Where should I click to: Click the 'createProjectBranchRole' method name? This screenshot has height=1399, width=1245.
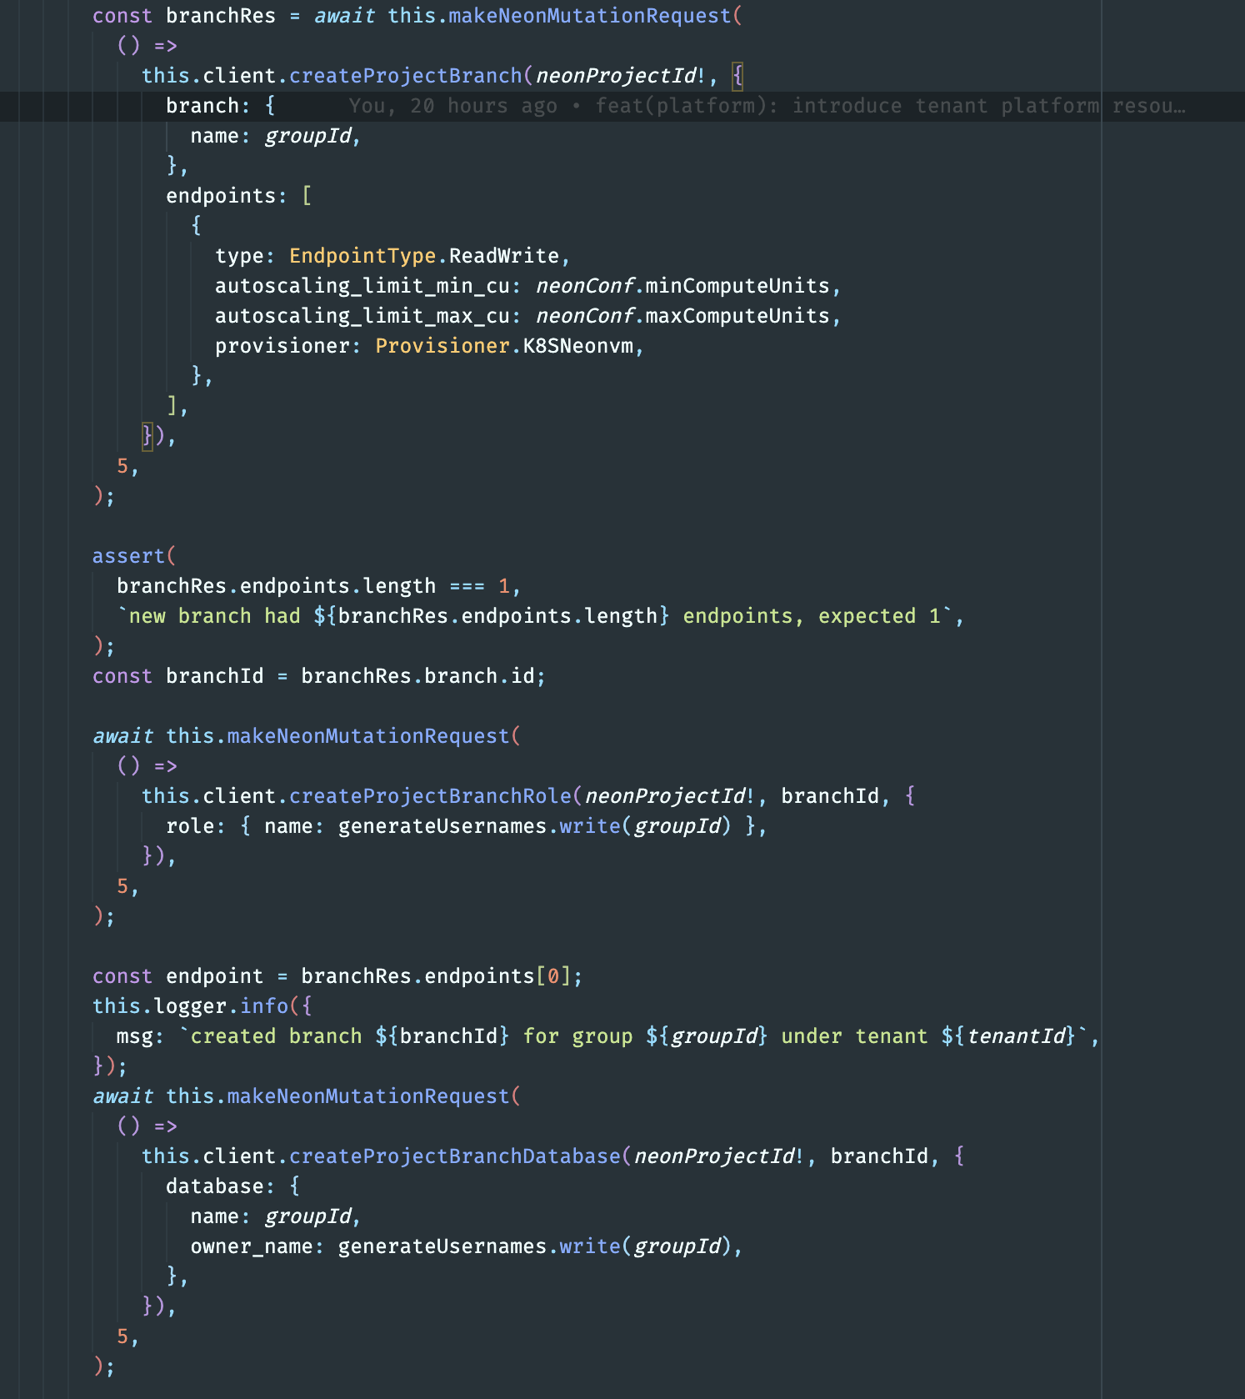pyautogui.click(x=430, y=796)
